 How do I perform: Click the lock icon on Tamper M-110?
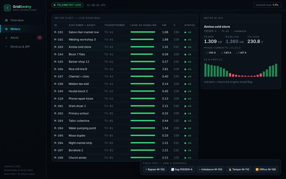coord(230,169)
